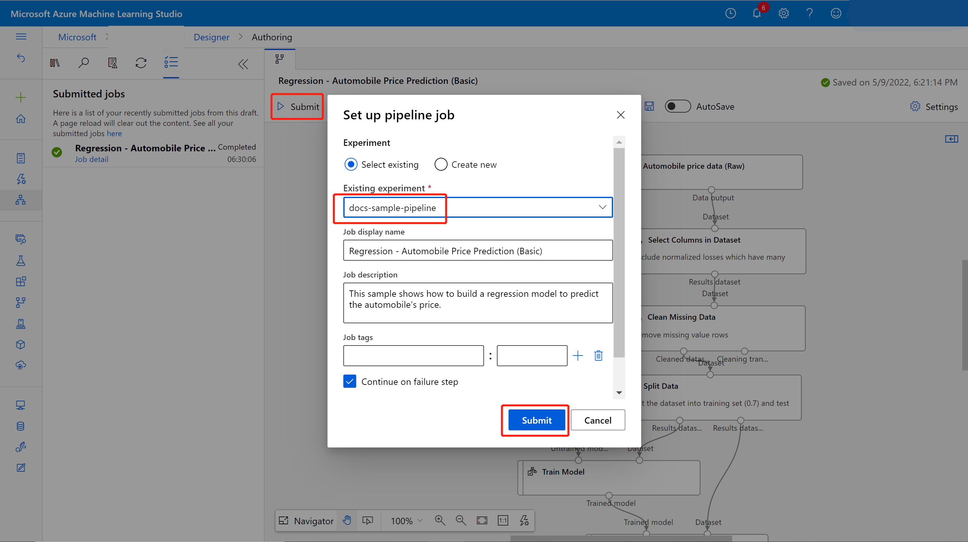Click the Job display name field
This screenshot has height=542, width=968.
(x=478, y=251)
